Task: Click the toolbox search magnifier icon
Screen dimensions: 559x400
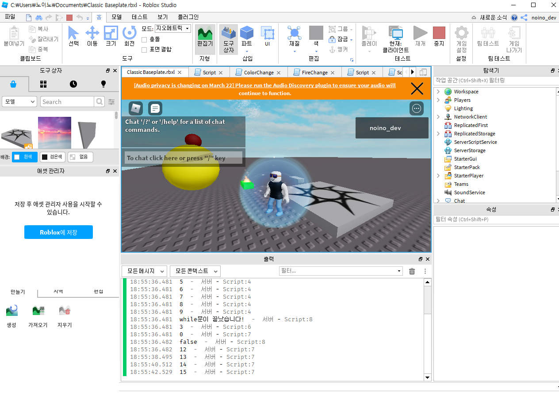Action: tap(100, 102)
